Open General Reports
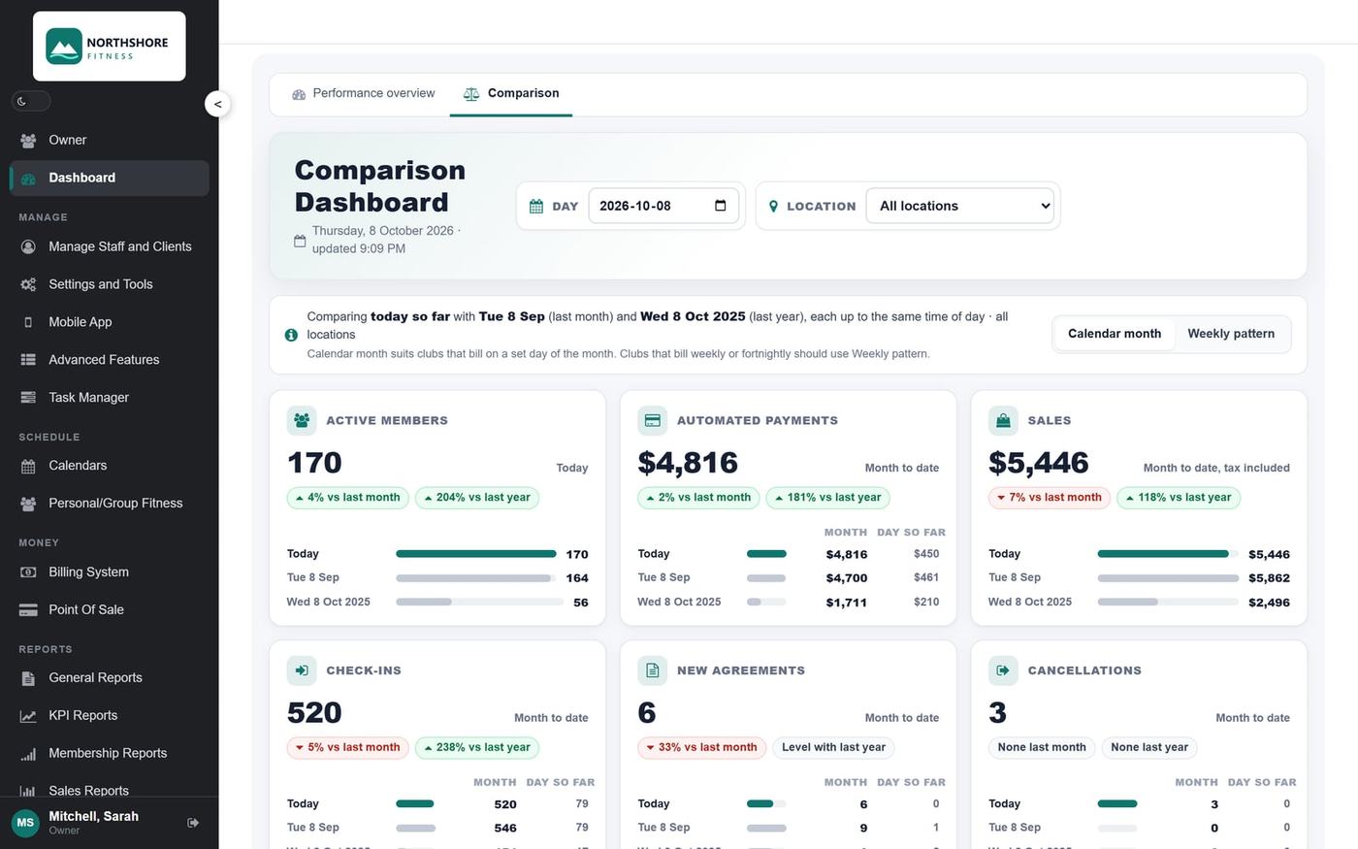Screen dimensions: 1358x849 [109, 678]
